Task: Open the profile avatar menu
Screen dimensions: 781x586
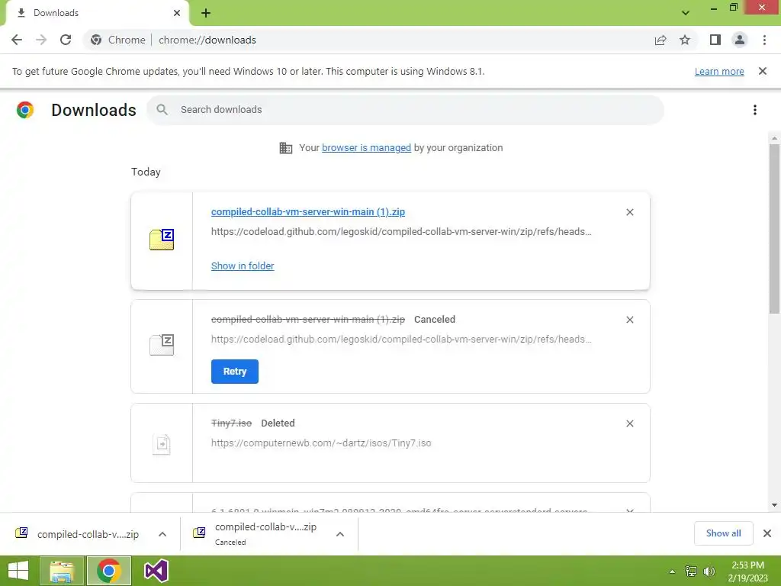Action: [x=740, y=40]
